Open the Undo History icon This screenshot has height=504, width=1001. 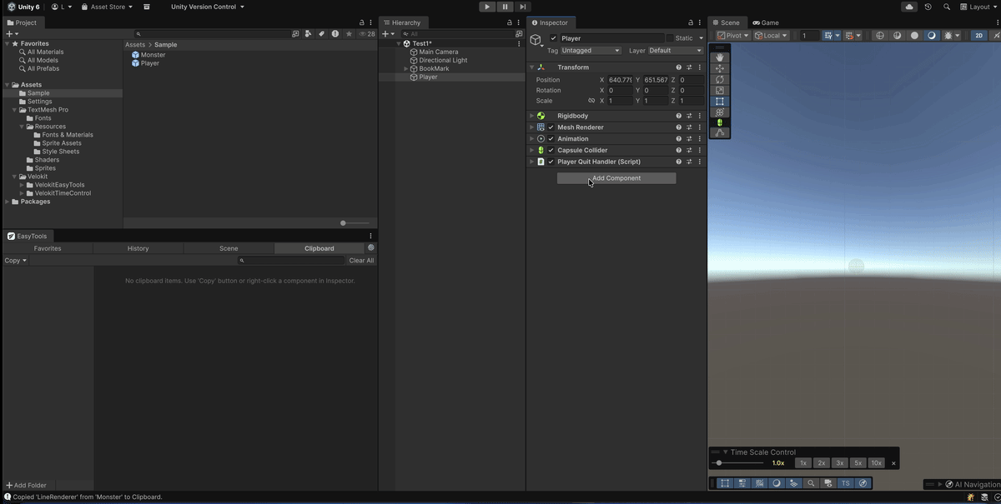[x=928, y=7]
